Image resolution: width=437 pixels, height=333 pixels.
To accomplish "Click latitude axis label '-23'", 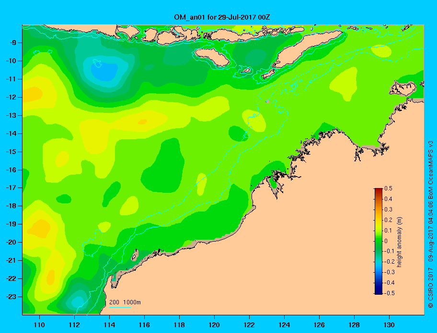I will (x=11, y=297).
